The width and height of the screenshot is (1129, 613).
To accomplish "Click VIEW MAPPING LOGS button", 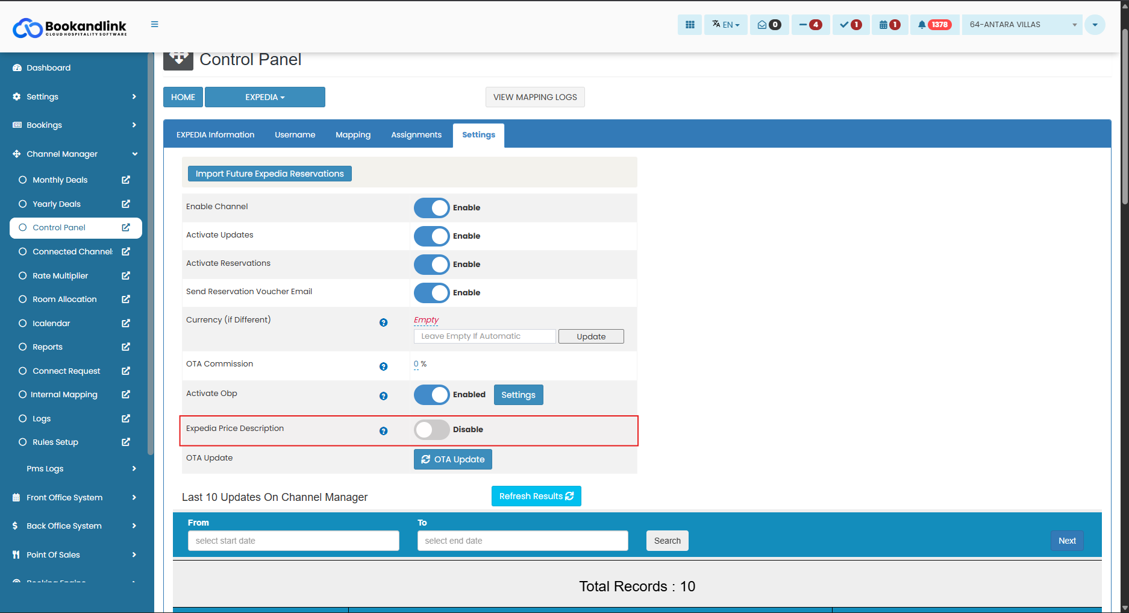I will 535,97.
